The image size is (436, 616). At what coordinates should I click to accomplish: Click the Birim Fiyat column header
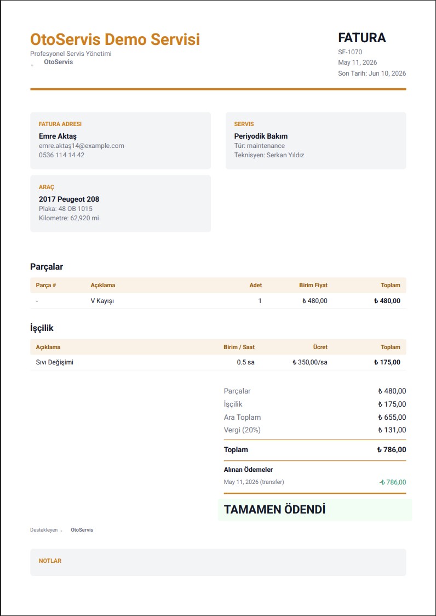tap(313, 285)
